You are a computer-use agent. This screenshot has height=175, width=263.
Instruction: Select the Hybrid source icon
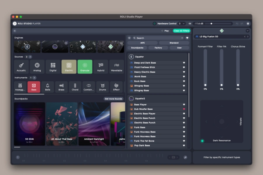[x=101, y=67]
